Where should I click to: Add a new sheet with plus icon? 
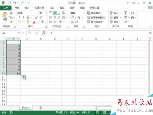point(40,108)
